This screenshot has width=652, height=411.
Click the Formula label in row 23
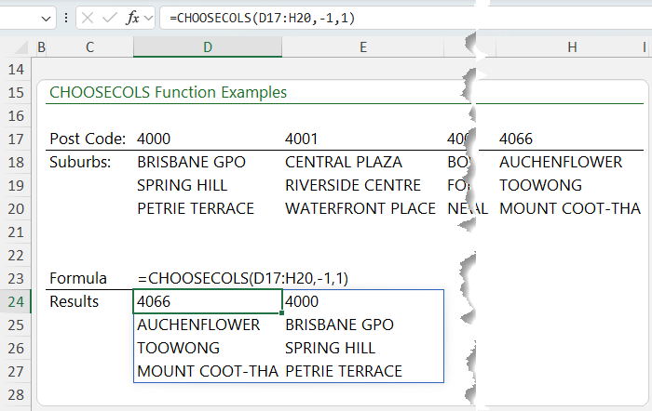click(78, 278)
